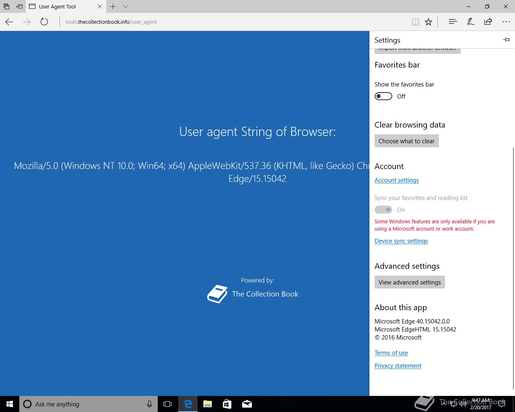Viewport: 515px width, 412px height.
Task: Open Device sync settings link
Action: point(401,241)
